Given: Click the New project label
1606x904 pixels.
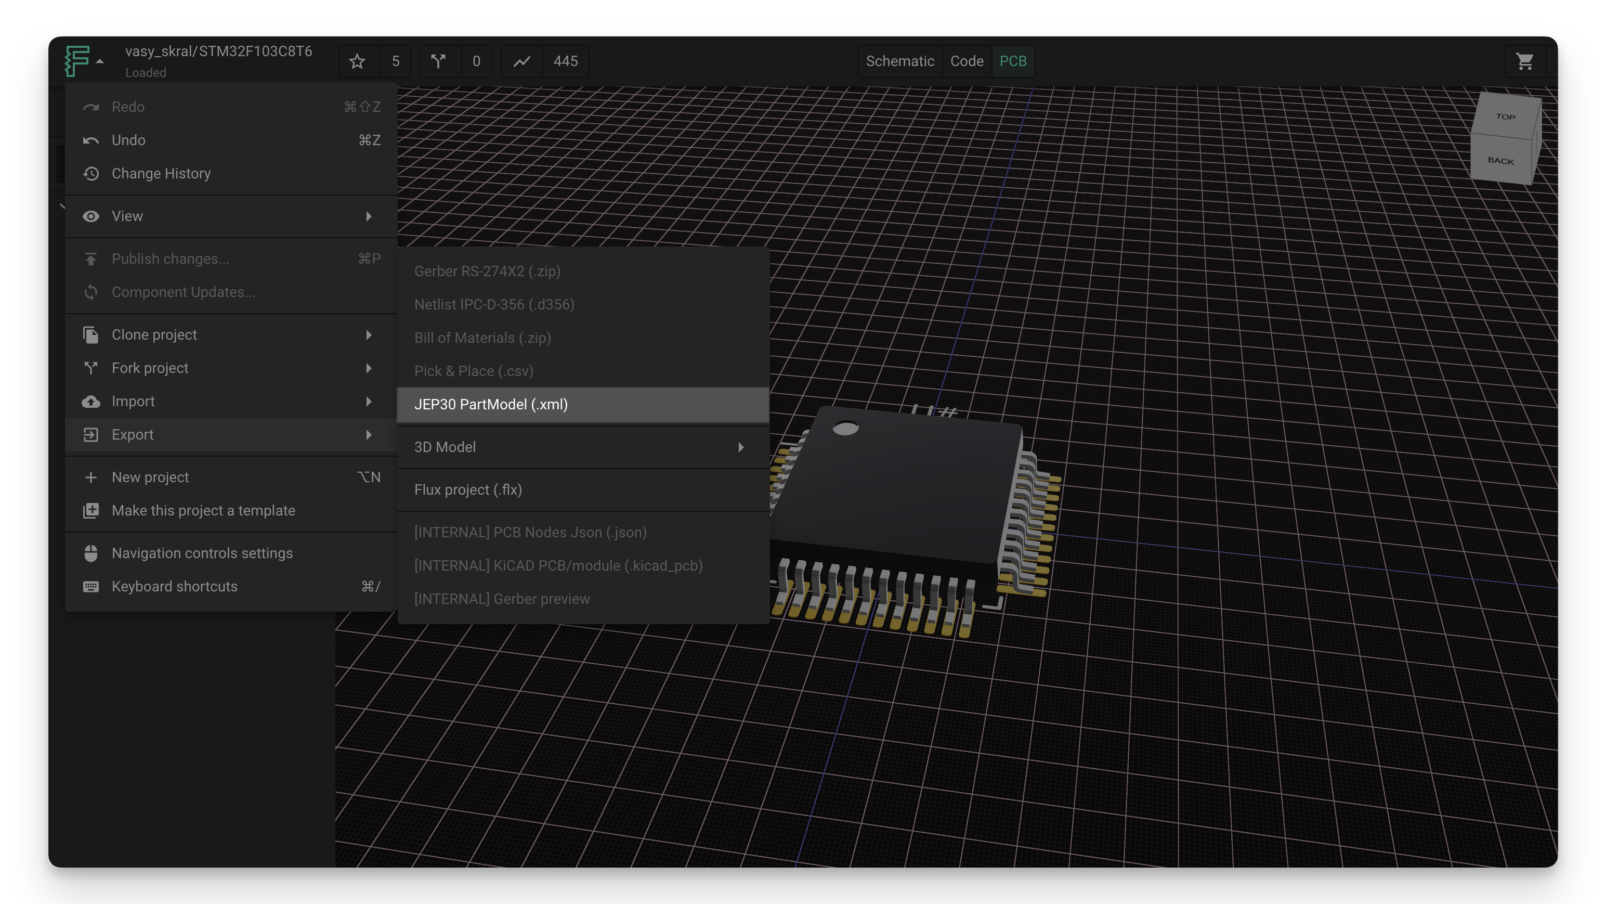Looking at the screenshot, I should pos(150,477).
